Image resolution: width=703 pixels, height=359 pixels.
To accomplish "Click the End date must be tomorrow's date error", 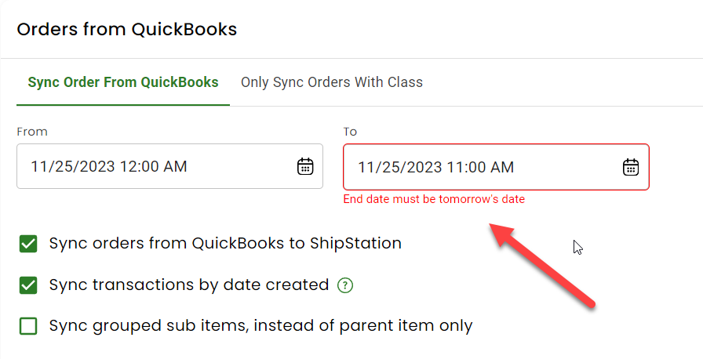I will (x=434, y=199).
